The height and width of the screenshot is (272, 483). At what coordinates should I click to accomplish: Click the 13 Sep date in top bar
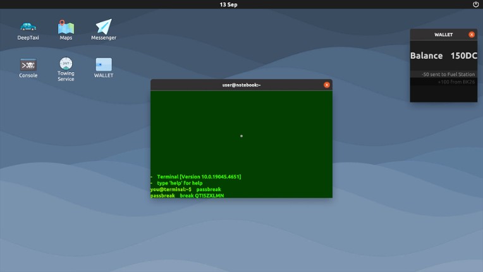point(228,4)
